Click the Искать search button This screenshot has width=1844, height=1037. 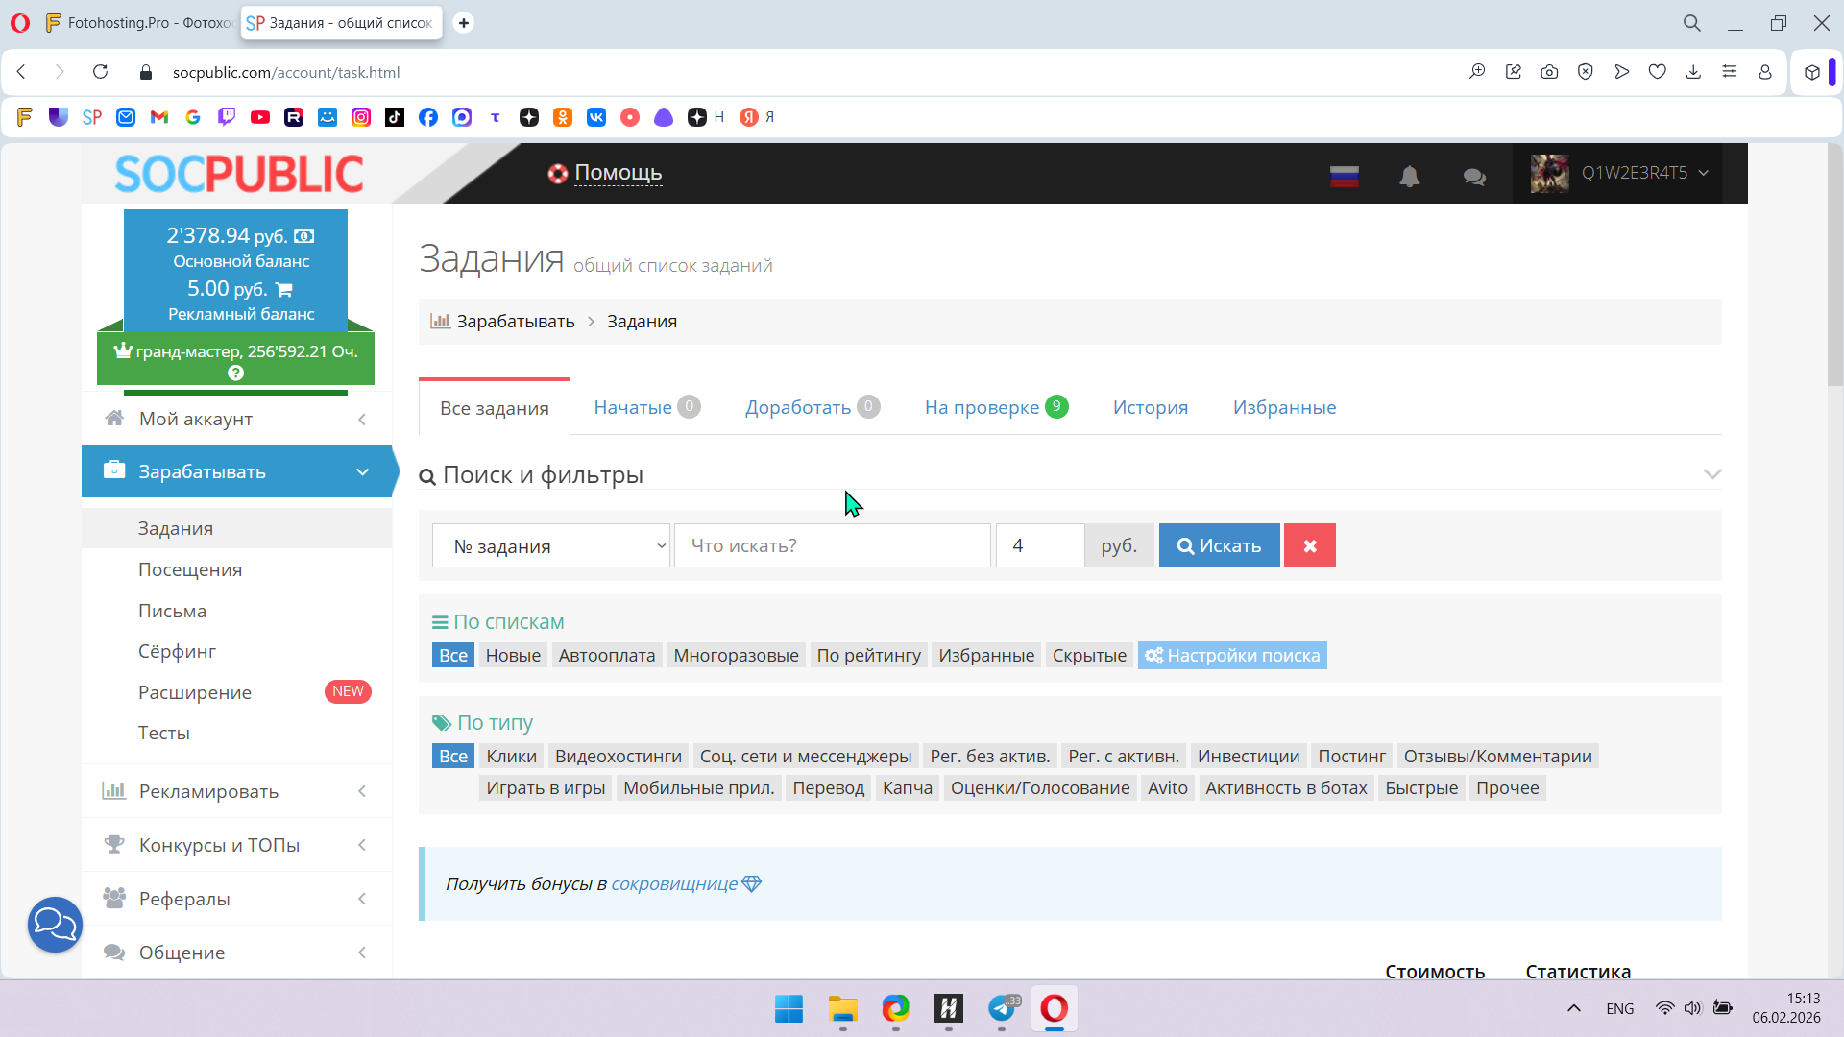tap(1219, 545)
